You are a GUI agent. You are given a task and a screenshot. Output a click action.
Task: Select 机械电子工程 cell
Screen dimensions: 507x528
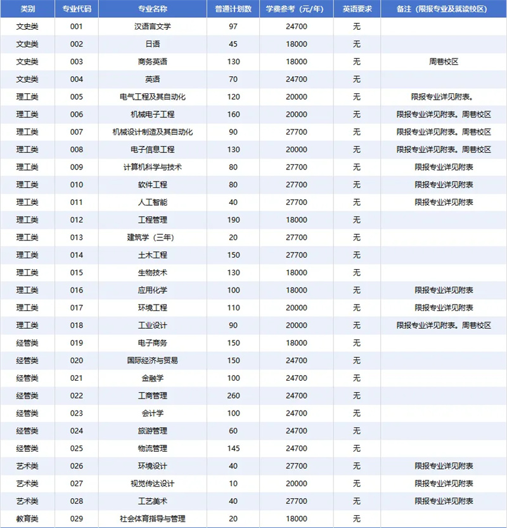[153, 114]
